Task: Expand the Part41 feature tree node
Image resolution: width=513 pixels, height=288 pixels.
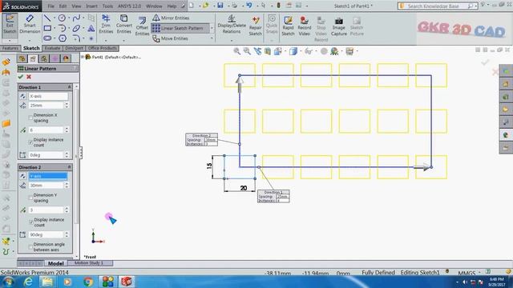Action: [x=83, y=57]
